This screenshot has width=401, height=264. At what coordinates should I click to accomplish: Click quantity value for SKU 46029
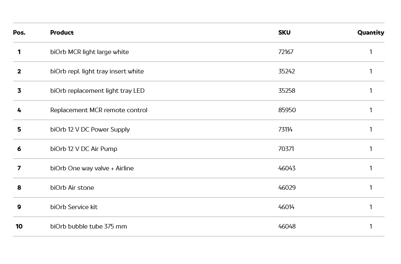point(370,188)
